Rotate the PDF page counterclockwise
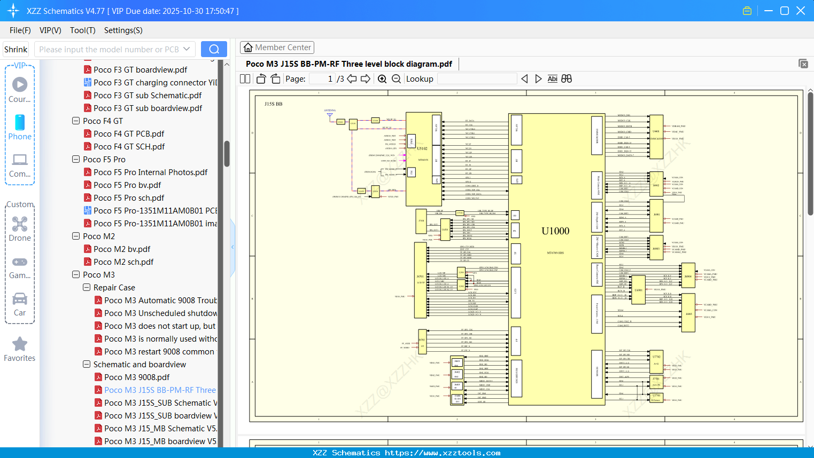This screenshot has height=458, width=814. [x=260, y=78]
